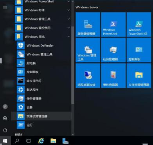Launch Windows PowerShell ISE tile
Viewport: 153px width, 145px height.
[x=139, y=25]
